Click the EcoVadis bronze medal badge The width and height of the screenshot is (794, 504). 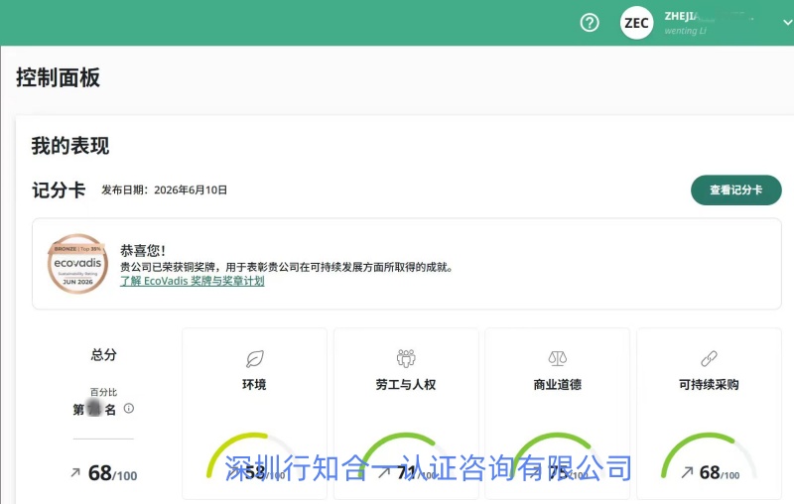click(77, 264)
